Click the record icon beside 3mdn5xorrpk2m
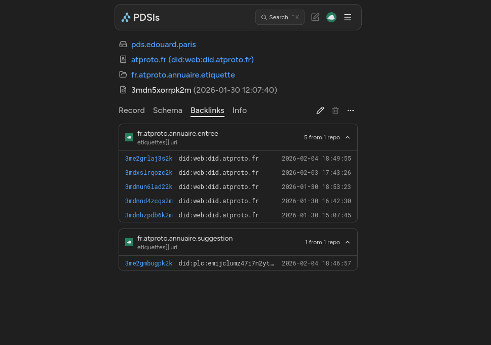This screenshot has width=491, height=345. click(123, 90)
